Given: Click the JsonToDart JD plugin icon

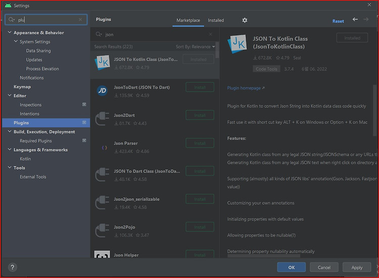Looking at the screenshot, I should 102,91.
